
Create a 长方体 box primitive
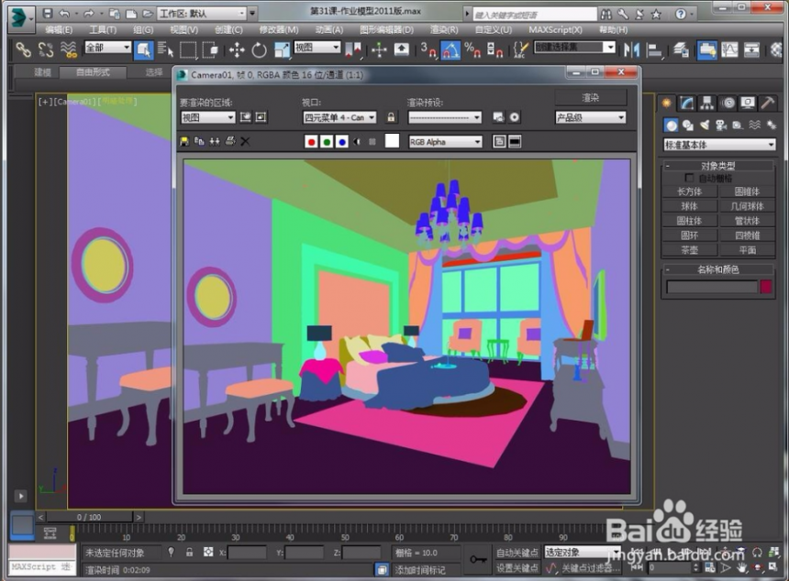[689, 192]
